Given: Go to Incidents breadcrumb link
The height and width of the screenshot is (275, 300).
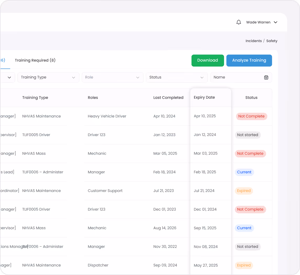Looking at the screenshot, I should point(253,41).
